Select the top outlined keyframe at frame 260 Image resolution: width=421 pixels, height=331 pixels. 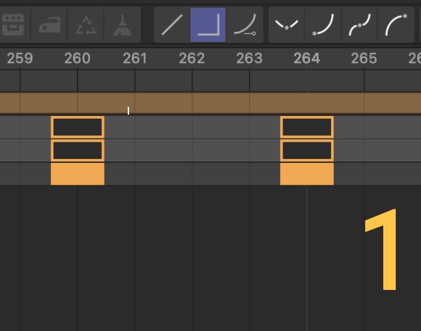pos(77,127)
